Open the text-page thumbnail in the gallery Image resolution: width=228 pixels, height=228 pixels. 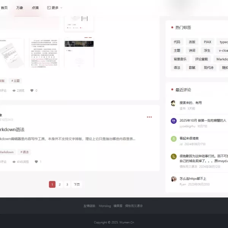[44, 53]
